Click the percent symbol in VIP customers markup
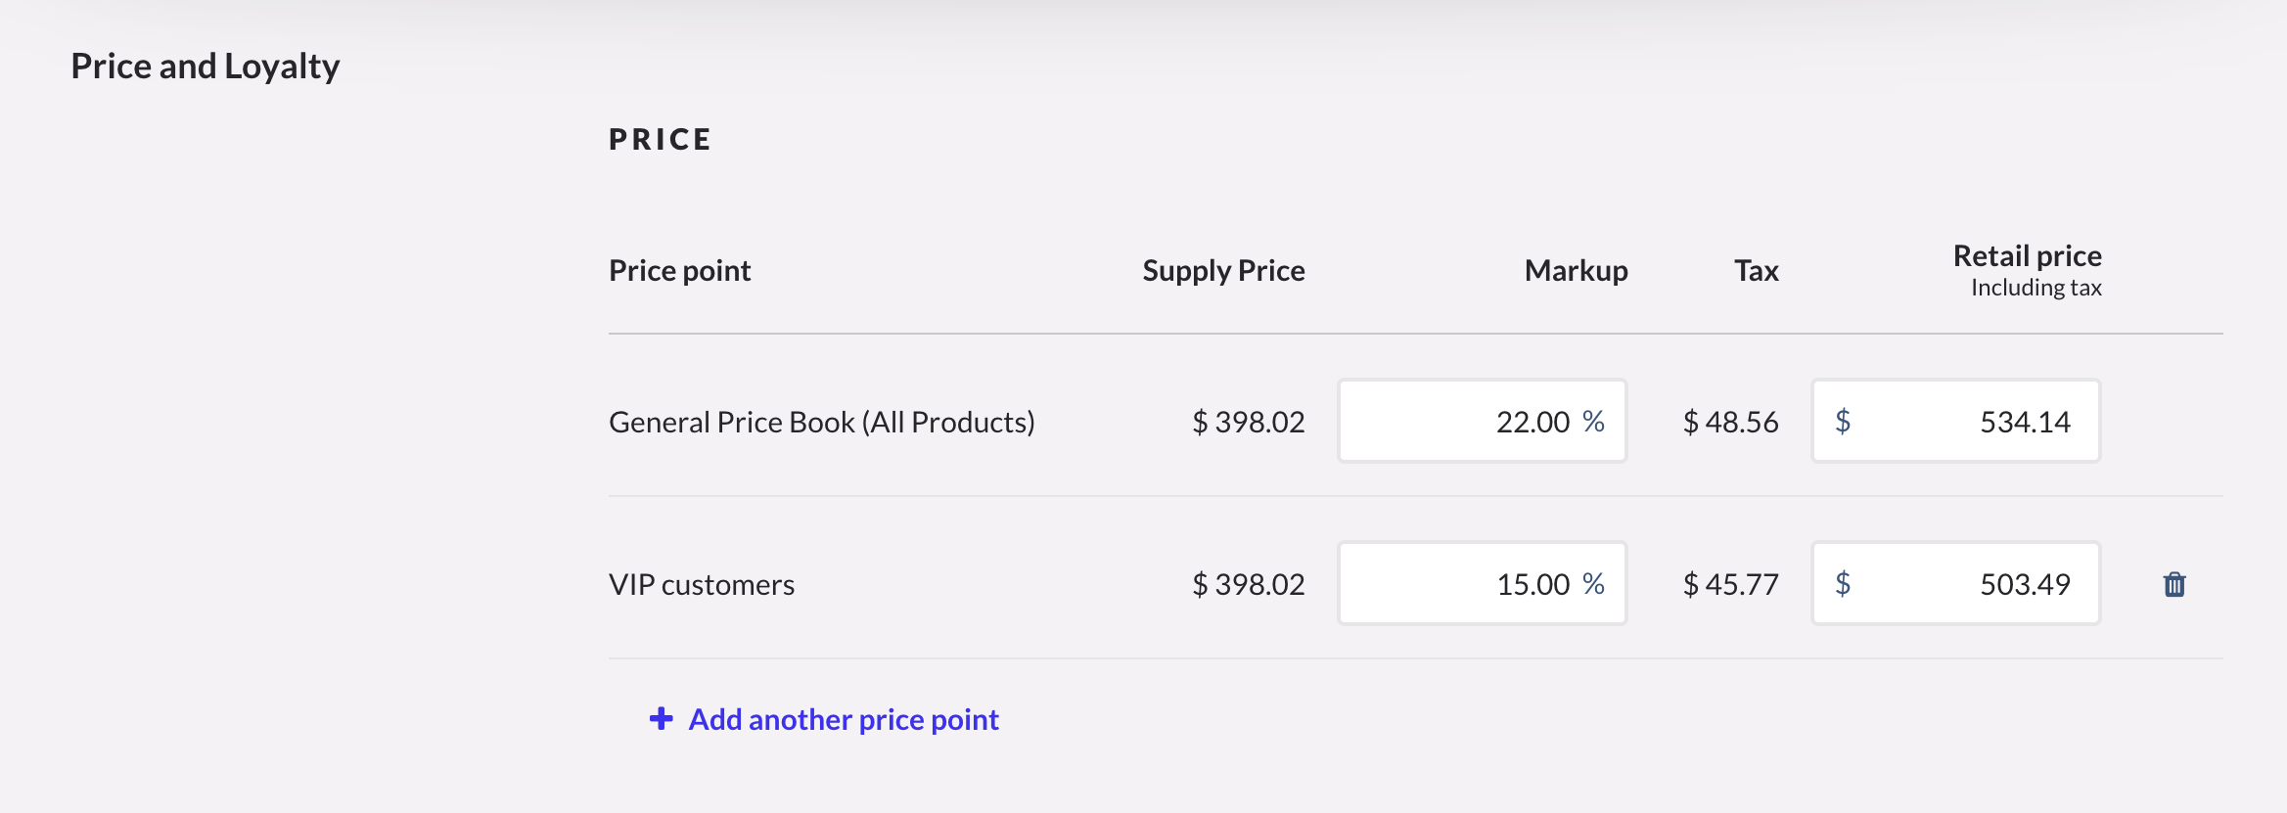2287x813 pixels. pyautogui.click(x=1593, y=584)
